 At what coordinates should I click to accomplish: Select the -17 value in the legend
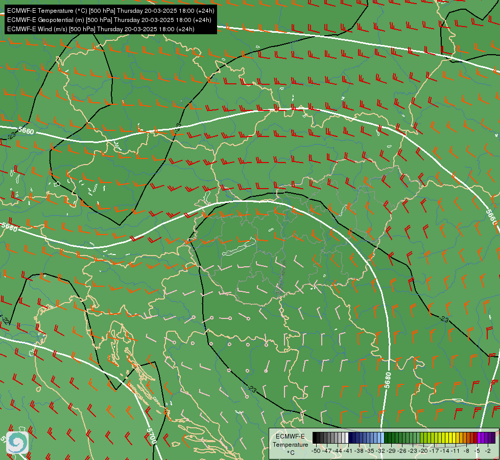(434, 451)
